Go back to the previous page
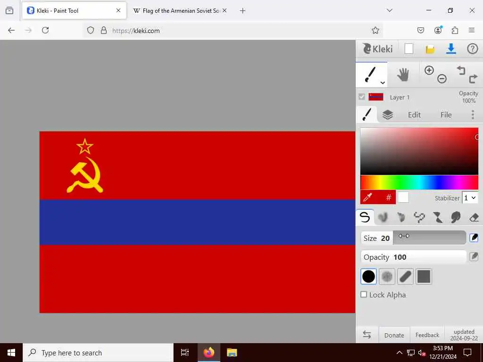 11,30
